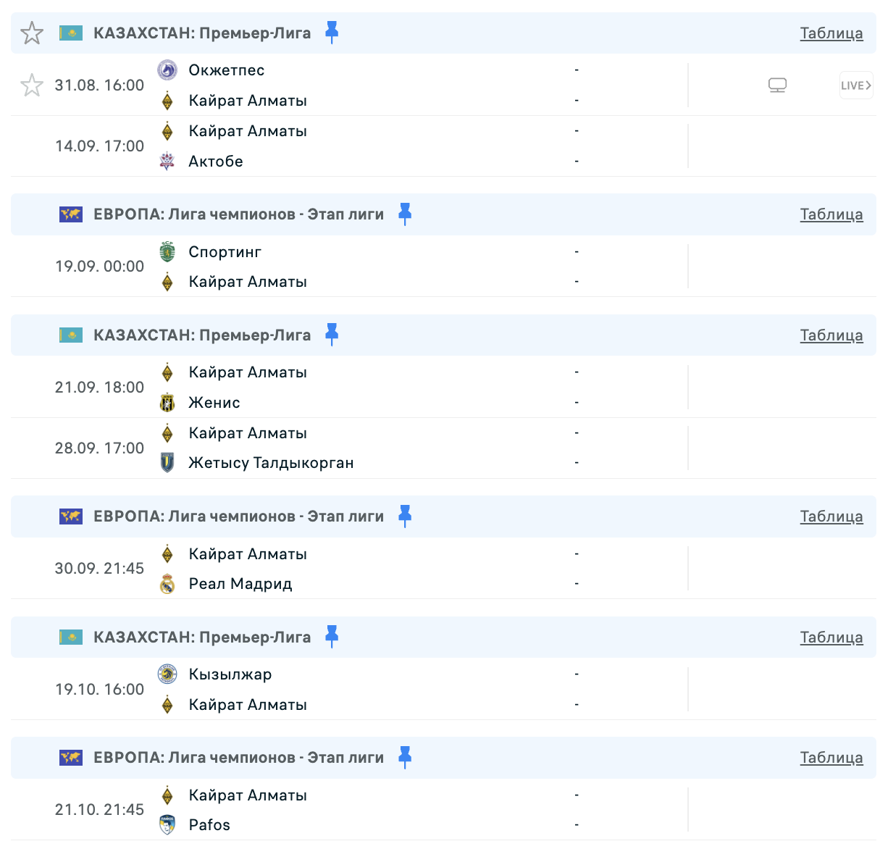Toggle favorite star for Kazakhstan Premier League header

click(32, 33)
